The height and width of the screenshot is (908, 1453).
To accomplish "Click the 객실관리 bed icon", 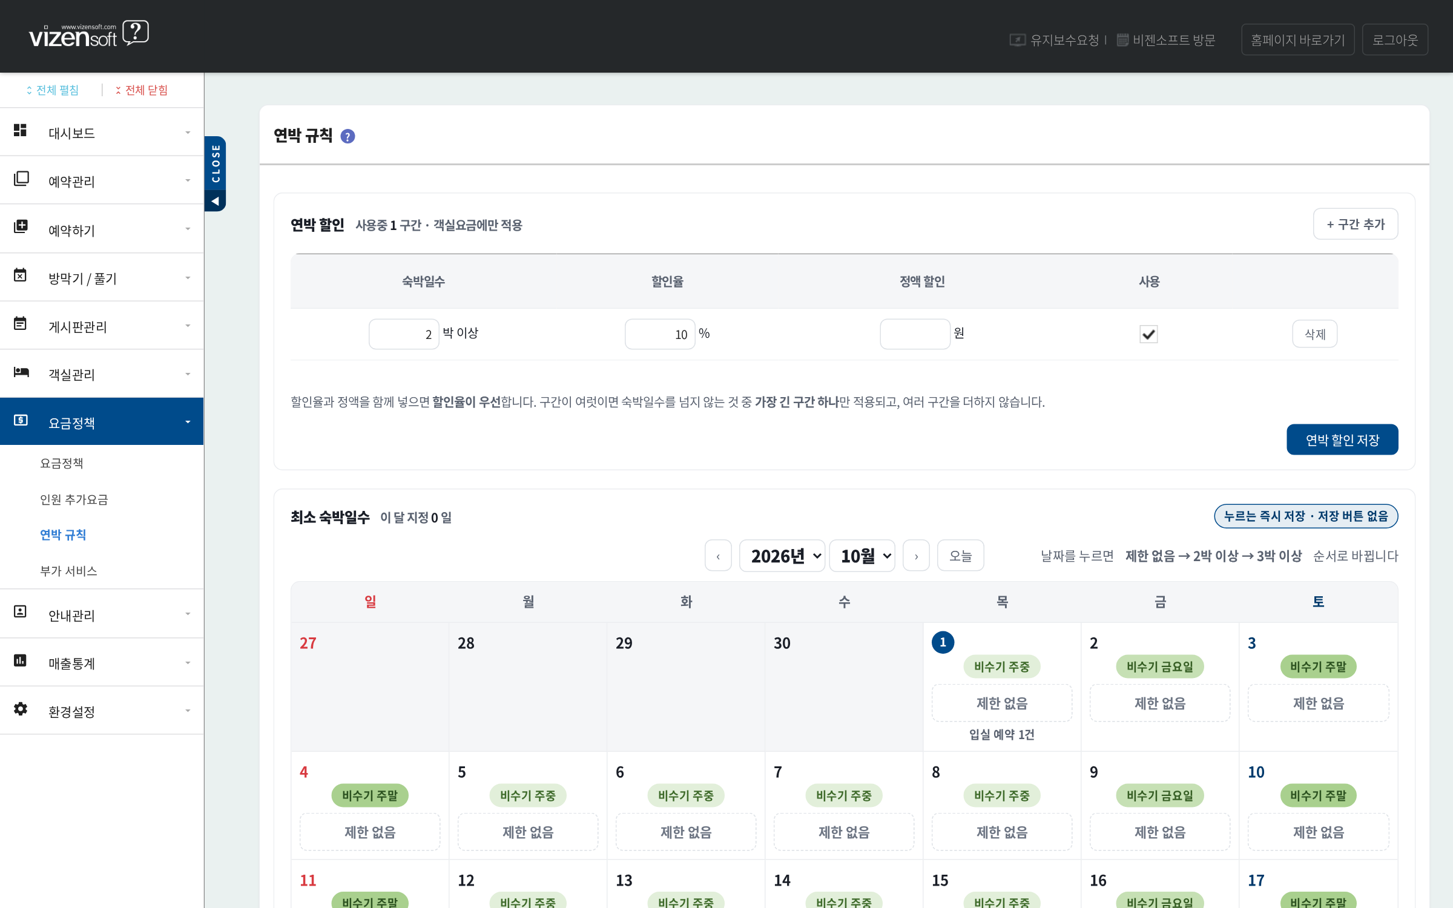I will [21, 372].
